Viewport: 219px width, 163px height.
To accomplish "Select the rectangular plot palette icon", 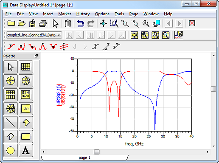I will [25, 67].
